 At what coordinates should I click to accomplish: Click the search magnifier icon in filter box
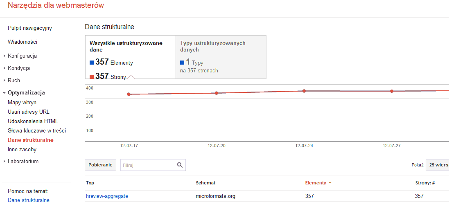click(180, 165)
